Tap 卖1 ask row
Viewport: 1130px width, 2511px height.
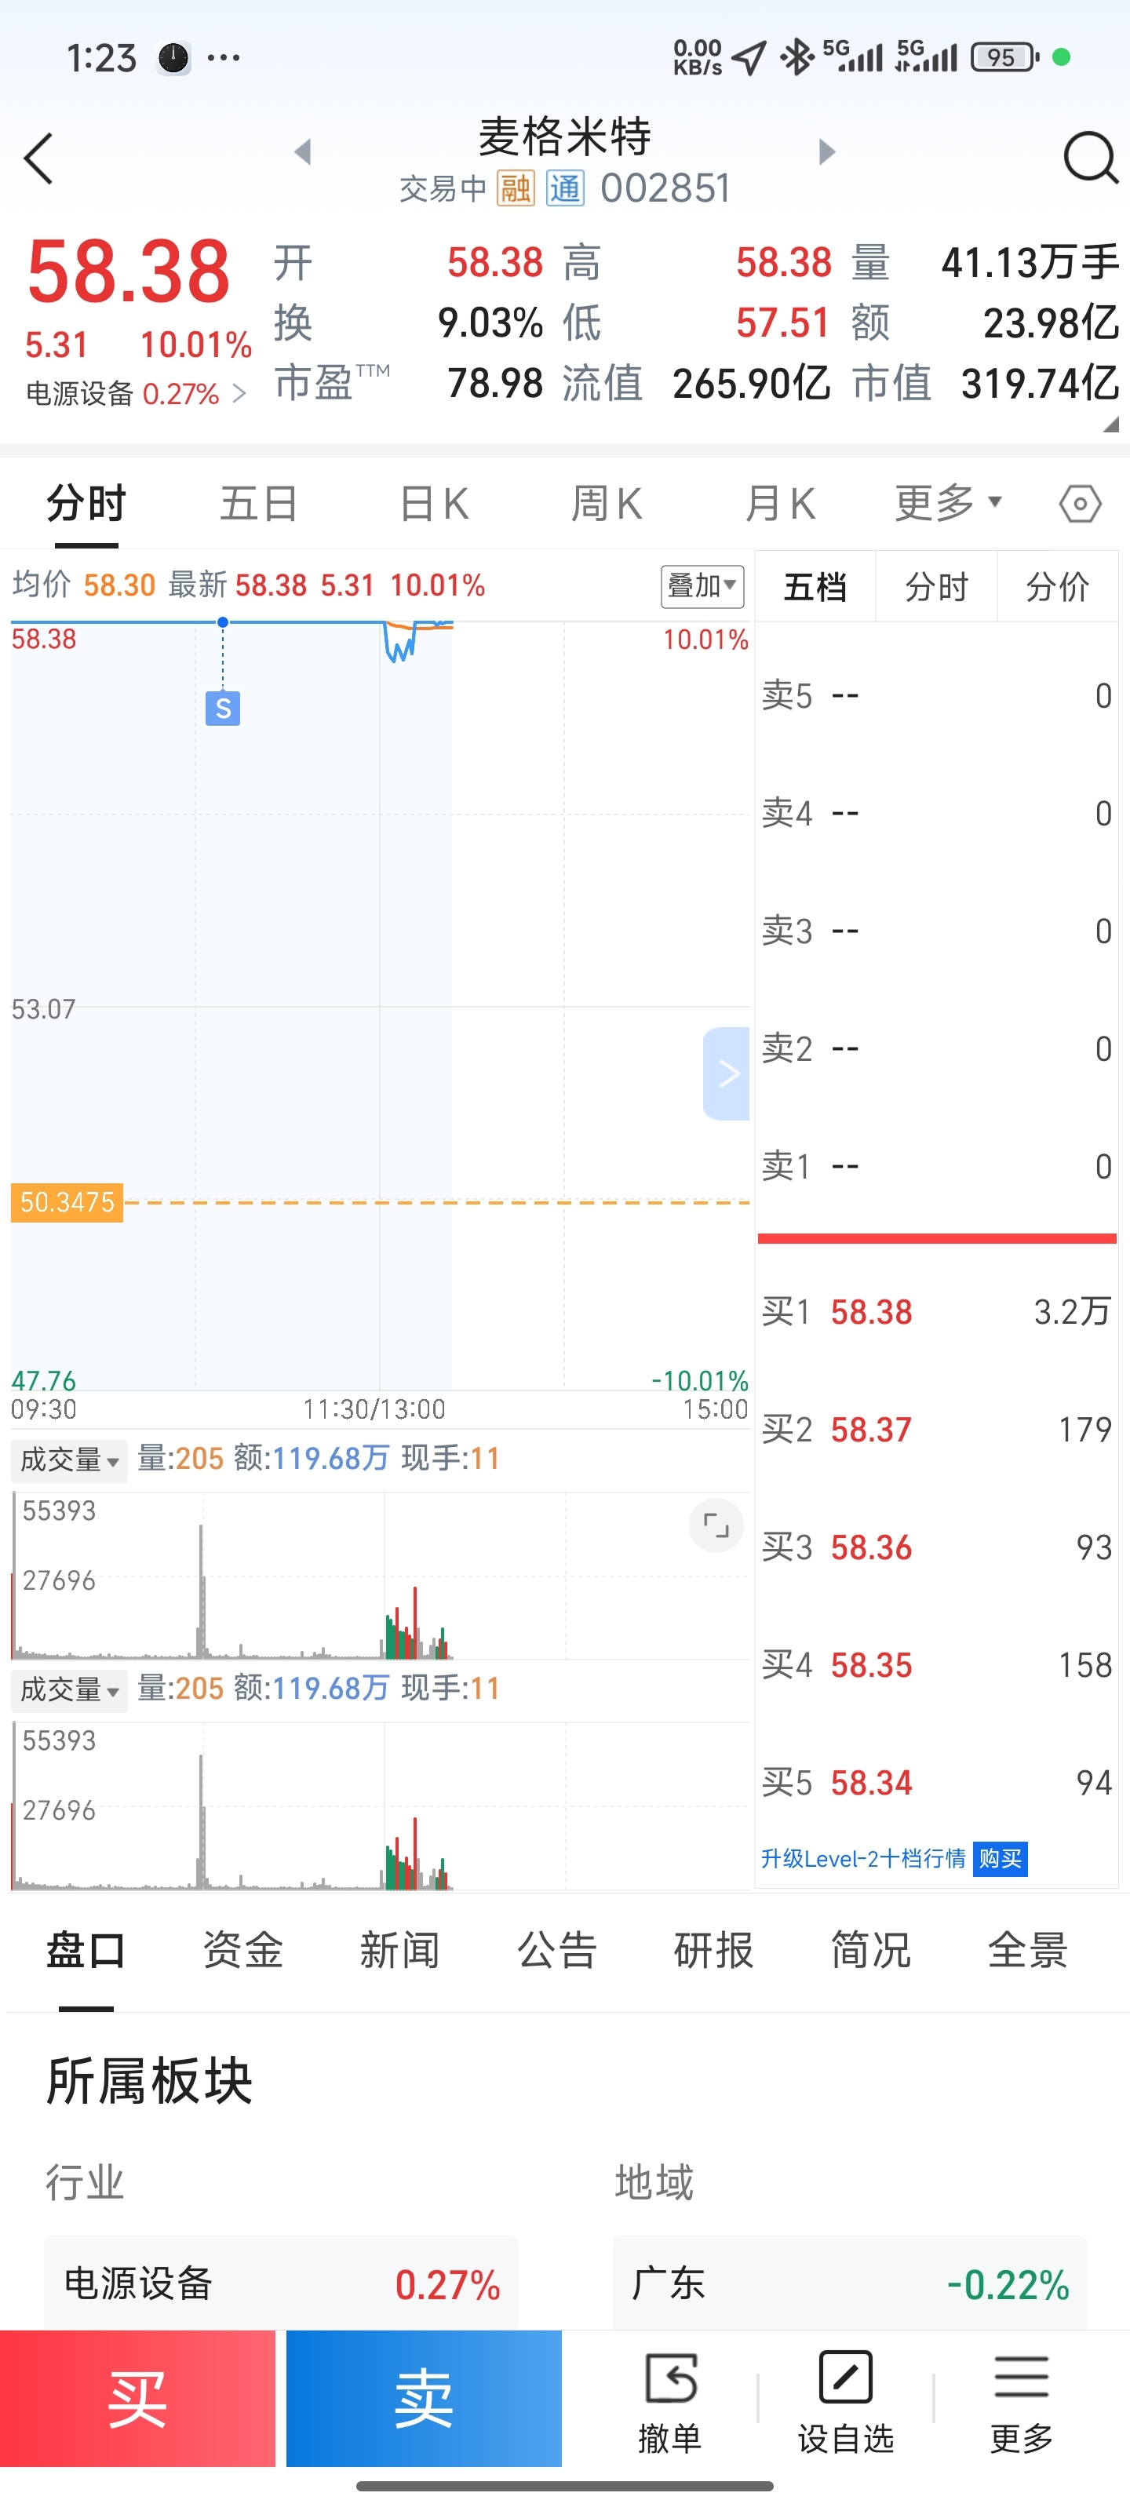[936, 1166]
